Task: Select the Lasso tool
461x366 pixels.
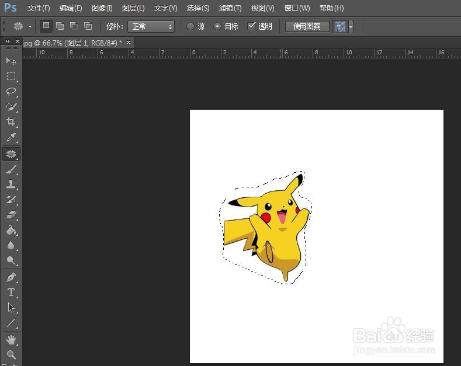Action: coord(11,91)
